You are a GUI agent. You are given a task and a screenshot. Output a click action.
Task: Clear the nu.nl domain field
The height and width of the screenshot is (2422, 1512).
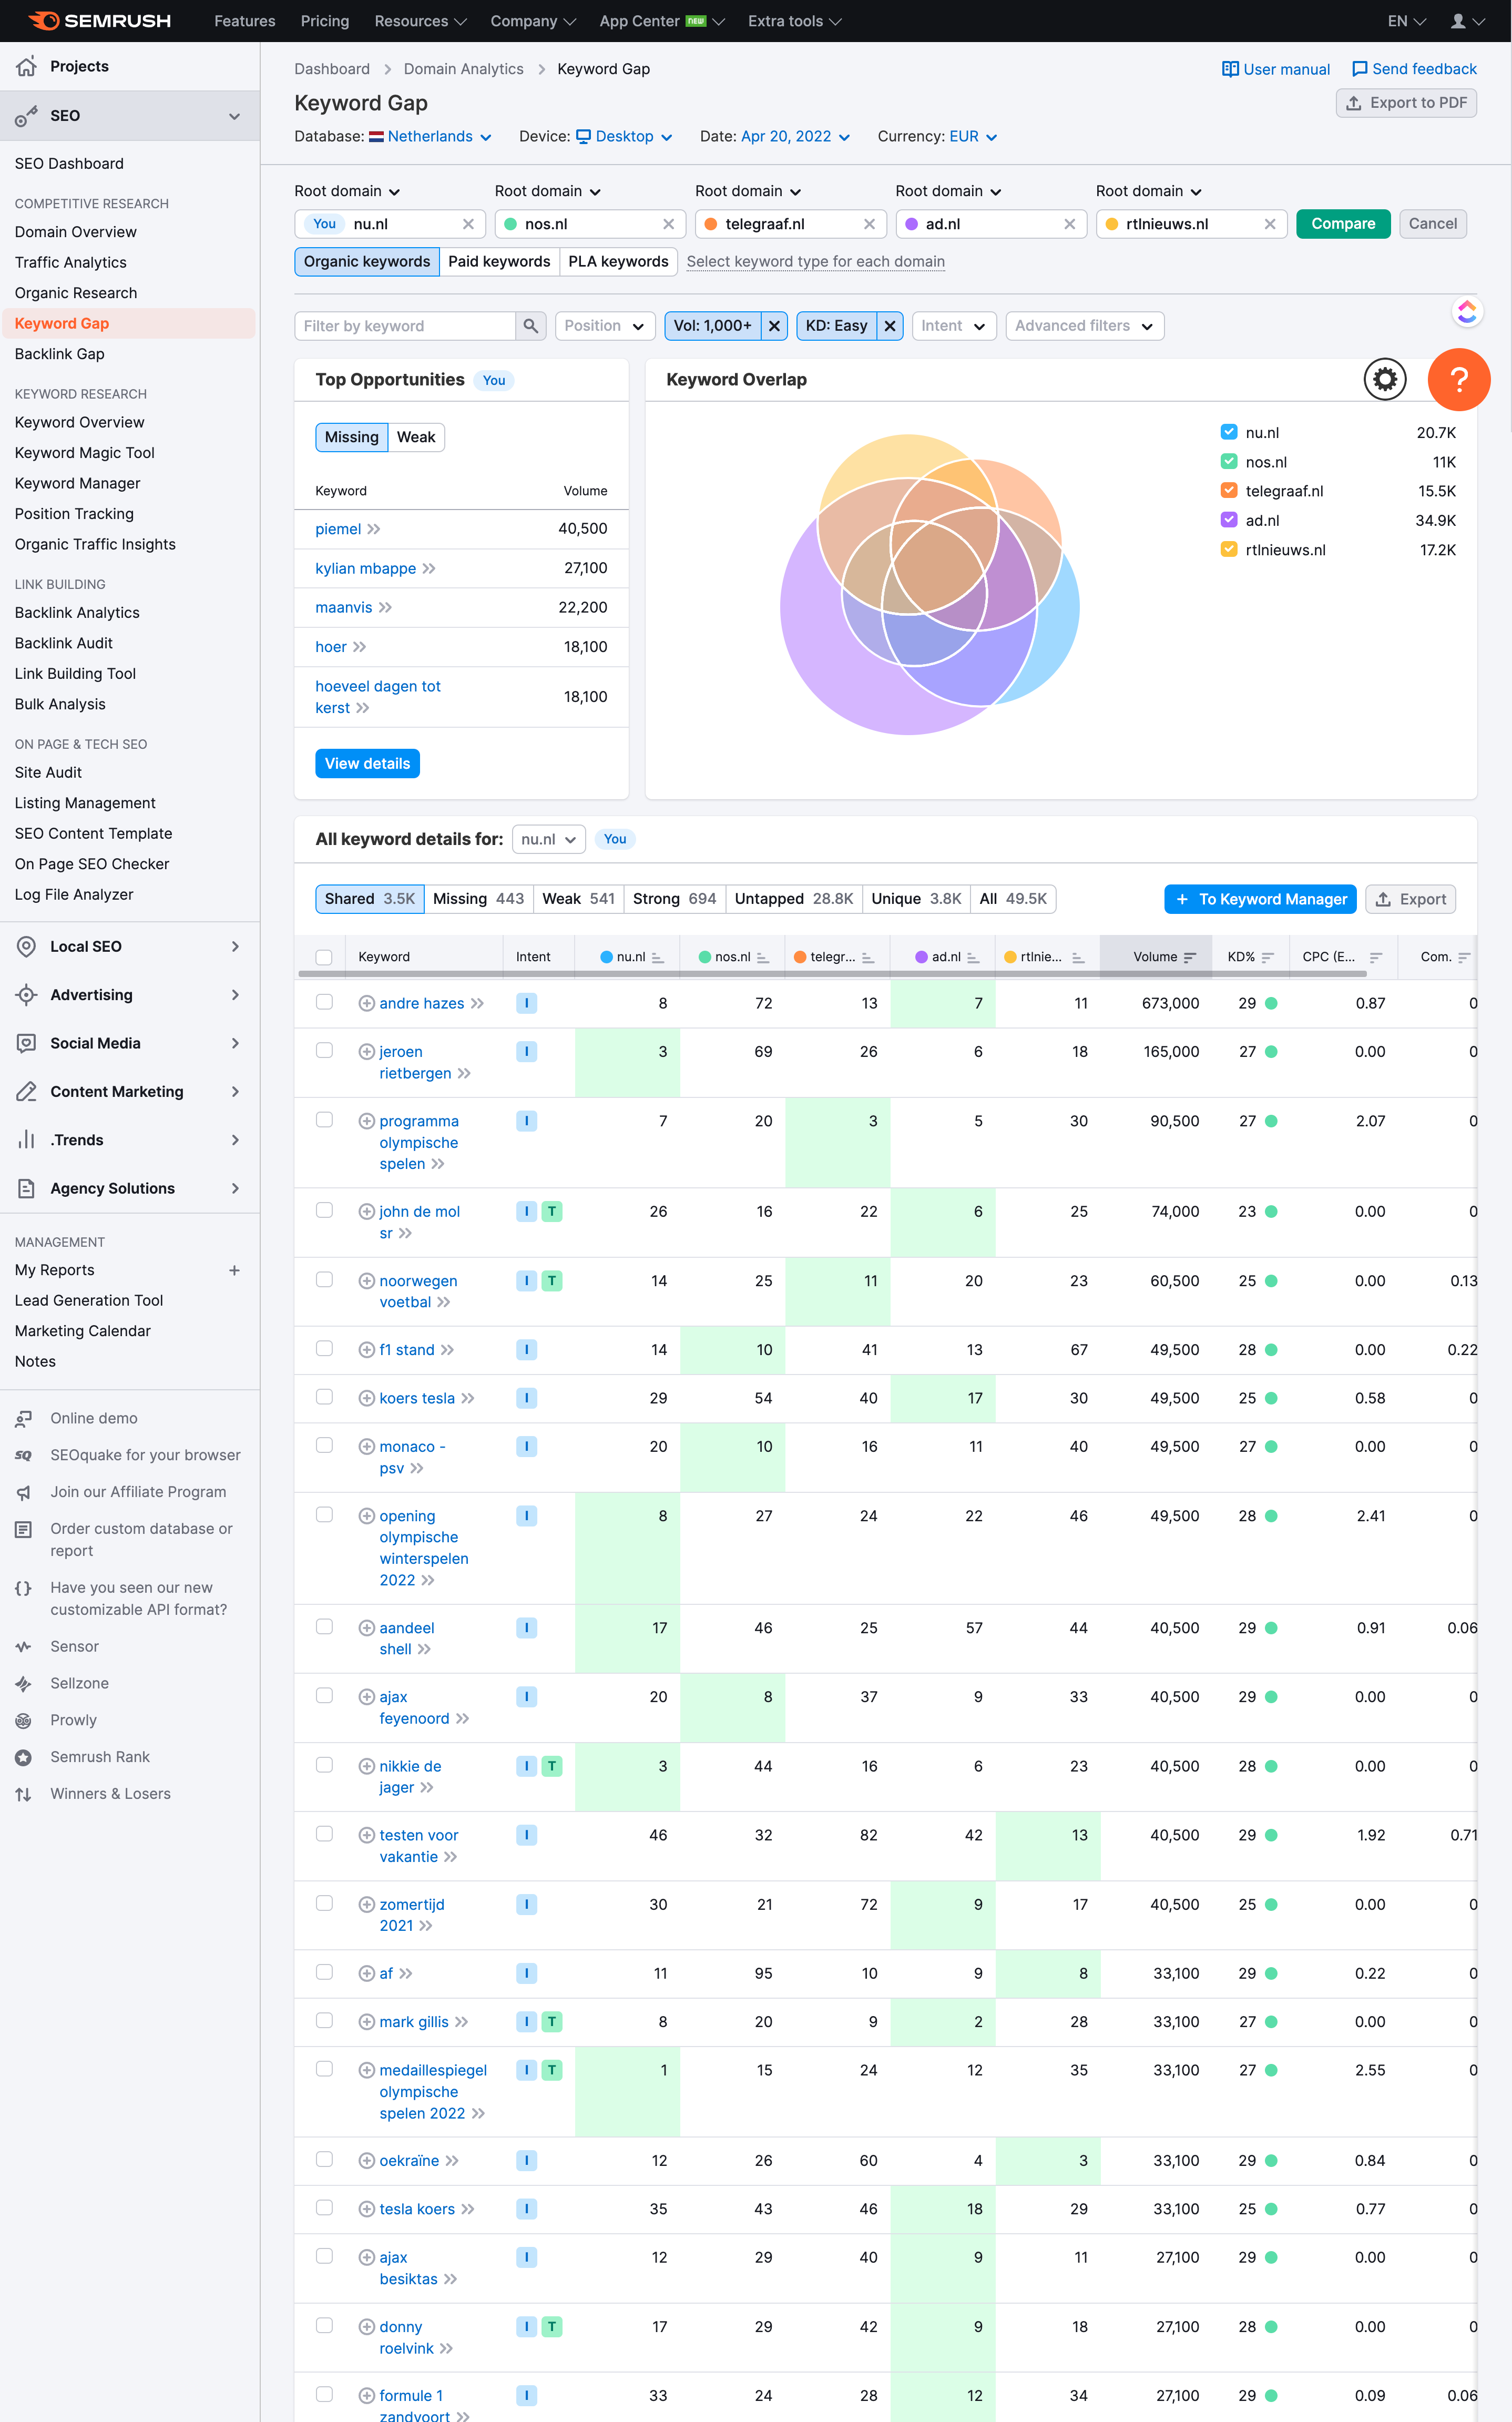pos(468,224)
